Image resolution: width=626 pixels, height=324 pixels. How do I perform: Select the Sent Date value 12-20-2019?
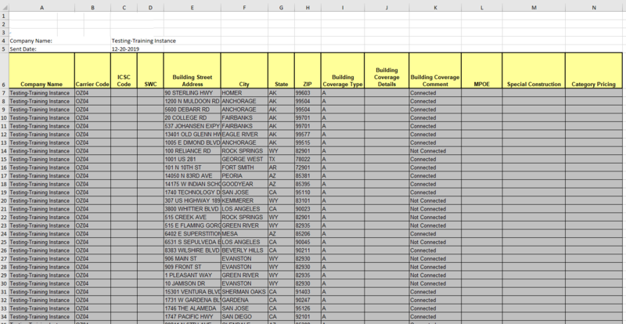coord(126,49)
